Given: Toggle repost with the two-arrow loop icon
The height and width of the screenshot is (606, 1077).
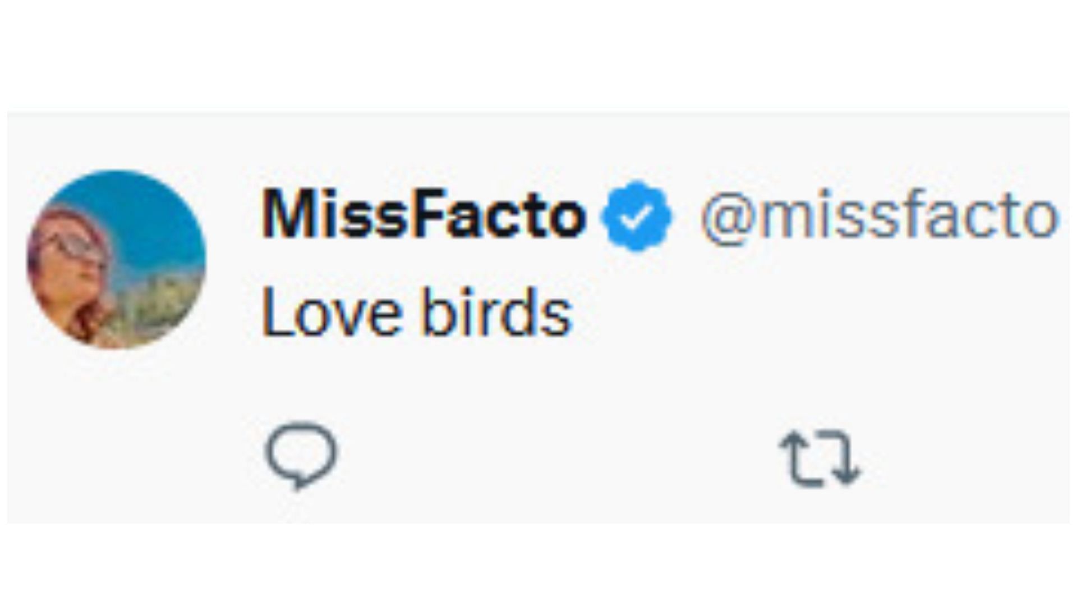Looking at the screenshot, I should 819,457.
